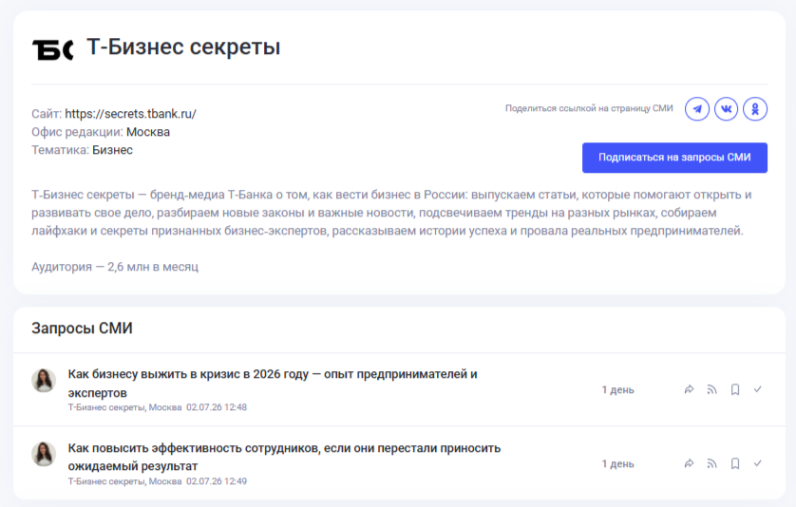Click RSS icon in 'эффективность сотрудников' row
Image resolution: width=796 pixels, height=507 pixels.
711,463
